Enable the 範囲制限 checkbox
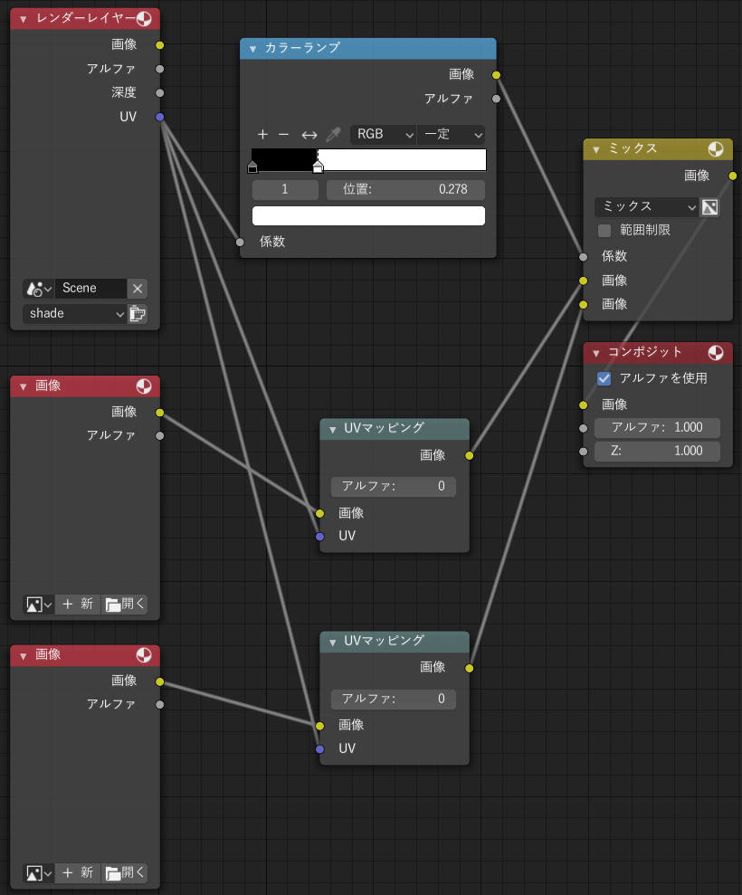The image size is (742, 895). (x=604, y=231)
